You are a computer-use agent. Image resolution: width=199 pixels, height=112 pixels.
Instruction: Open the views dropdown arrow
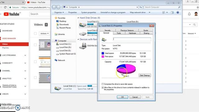[167, 12]
